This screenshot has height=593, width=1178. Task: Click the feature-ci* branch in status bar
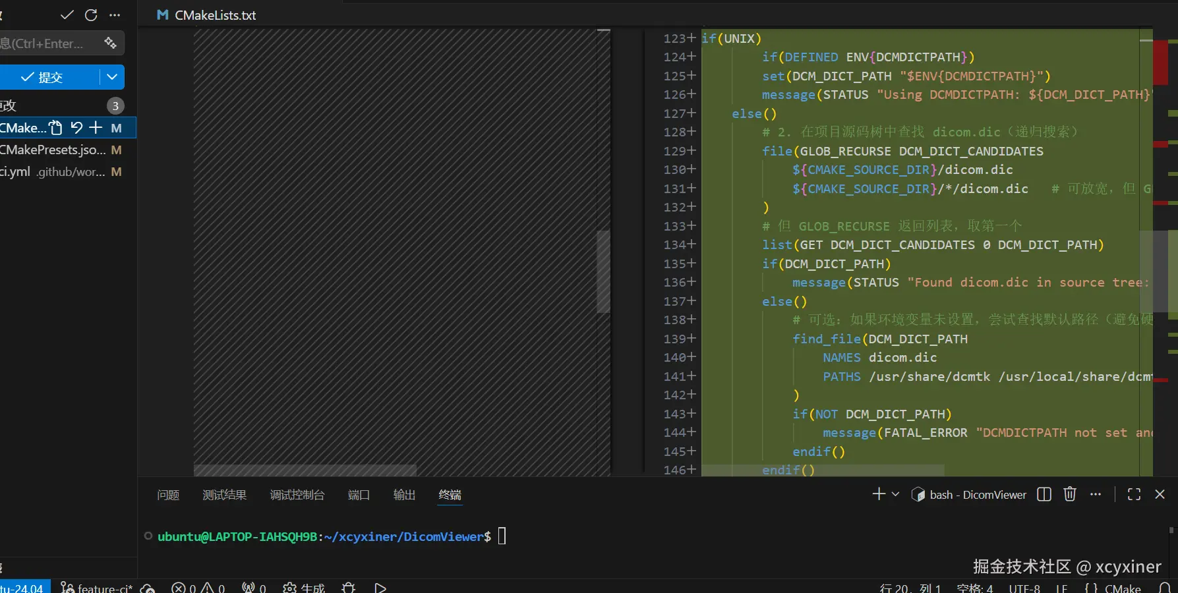96,588
